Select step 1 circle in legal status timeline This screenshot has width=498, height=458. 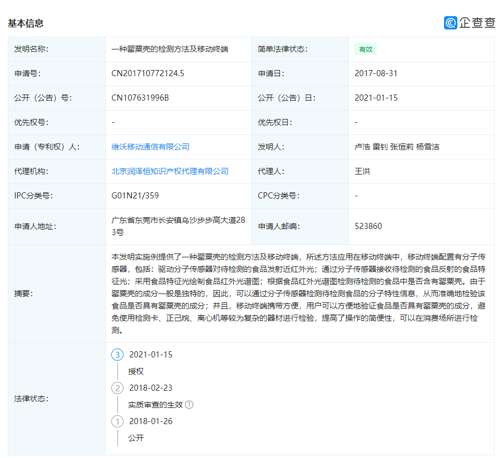pos(117,421)
